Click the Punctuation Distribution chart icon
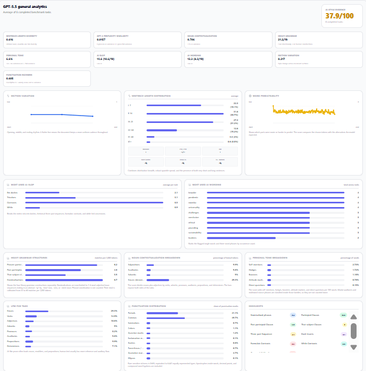Image resolution: width=366 pixels, height=371 pixels. pyautogui.click(x=129, y=306)
